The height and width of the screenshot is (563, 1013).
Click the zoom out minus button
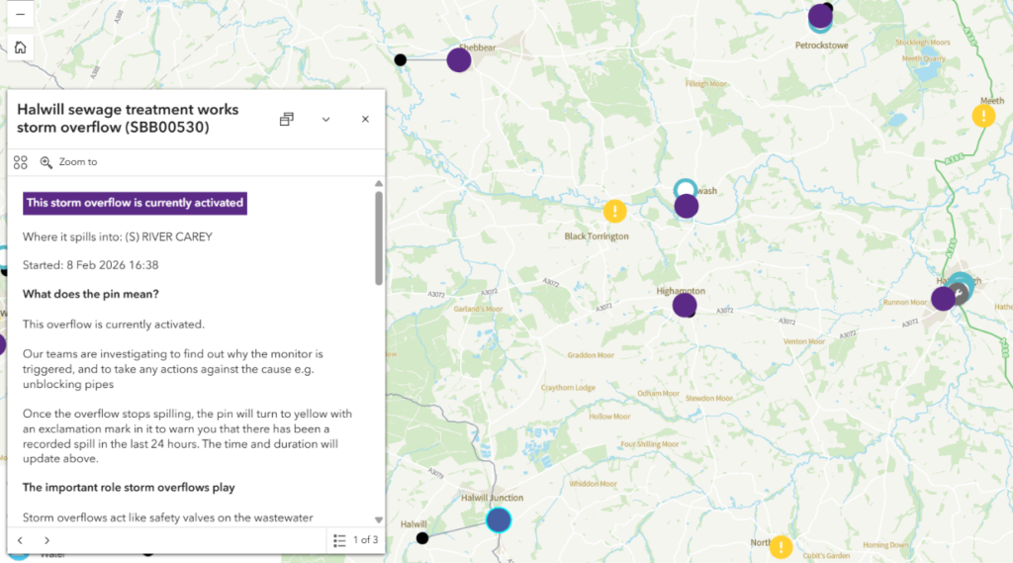click(20, 14)
